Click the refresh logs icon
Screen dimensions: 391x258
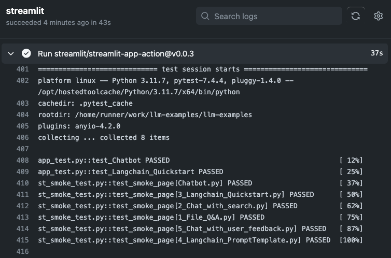[x=356, y=16]
